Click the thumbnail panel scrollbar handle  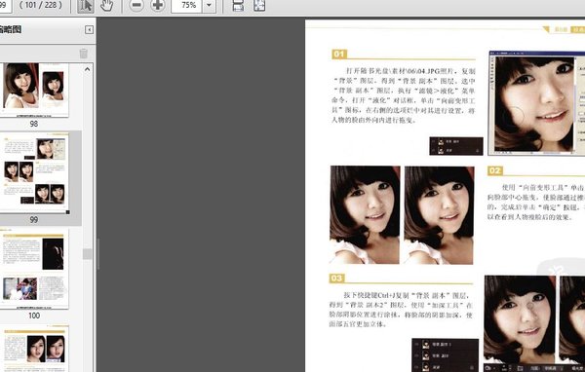click(x=88, y=254)
